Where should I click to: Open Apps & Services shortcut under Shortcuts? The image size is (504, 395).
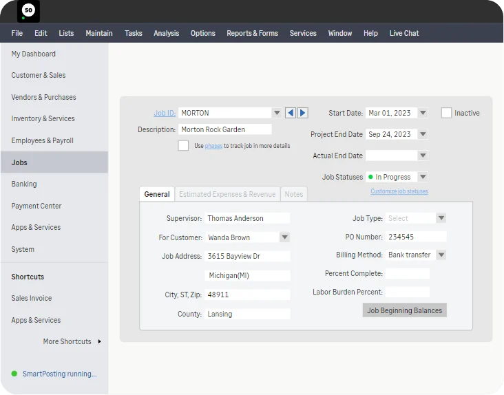pos(36,320)
